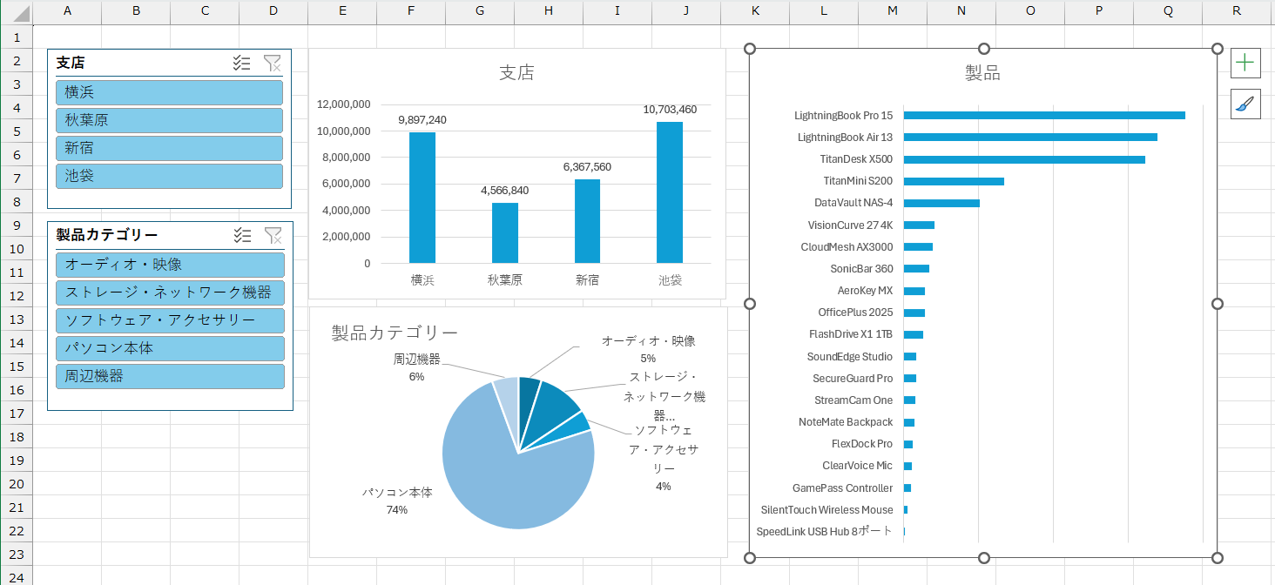Enable multi-select mode on the 支店 slicer
Screen dimensions: 1275x585
click(x=242, y=63)
